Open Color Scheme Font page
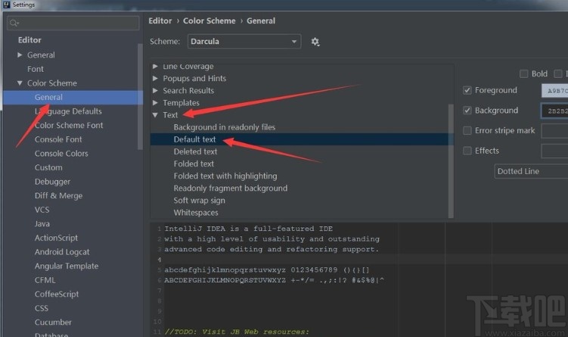 [69, 126]
